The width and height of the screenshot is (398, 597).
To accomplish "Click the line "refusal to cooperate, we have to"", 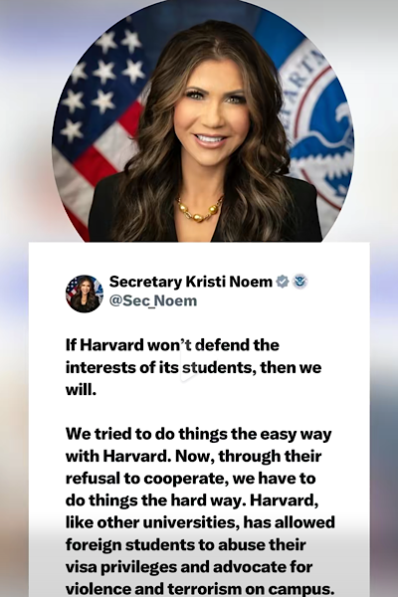I will click(x=190, y=479).
